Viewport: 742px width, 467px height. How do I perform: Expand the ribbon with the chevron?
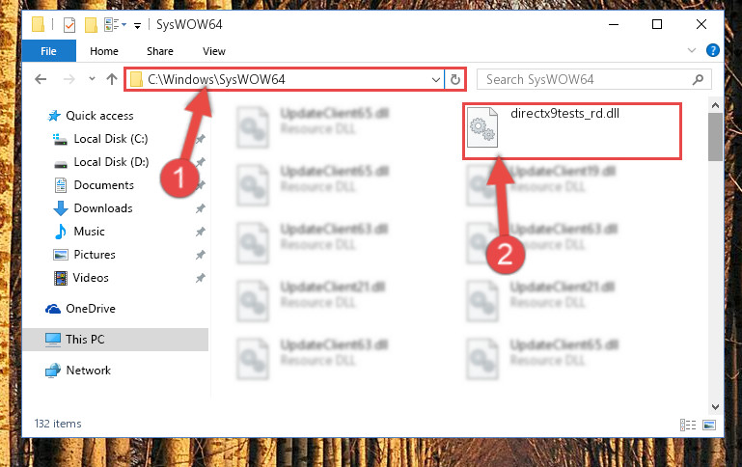692,50
